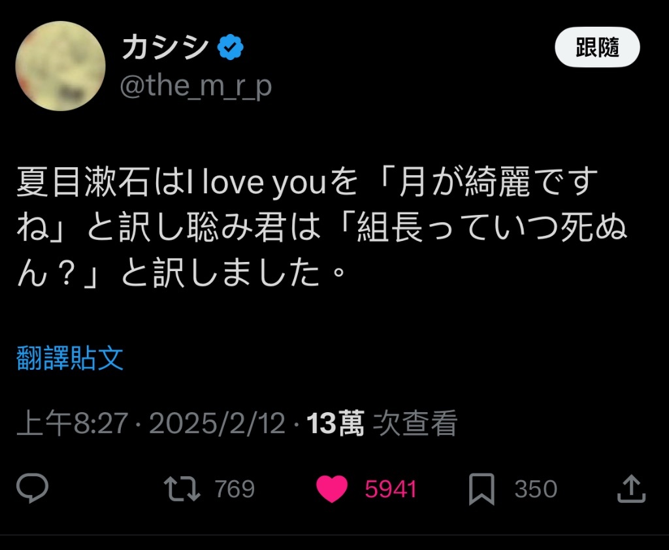Toggle the bookmark icon

(481, 489)
